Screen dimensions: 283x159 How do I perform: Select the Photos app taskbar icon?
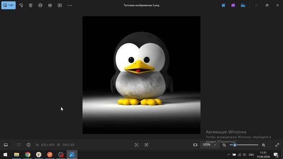pyautogui.click(x=72, y=155)
